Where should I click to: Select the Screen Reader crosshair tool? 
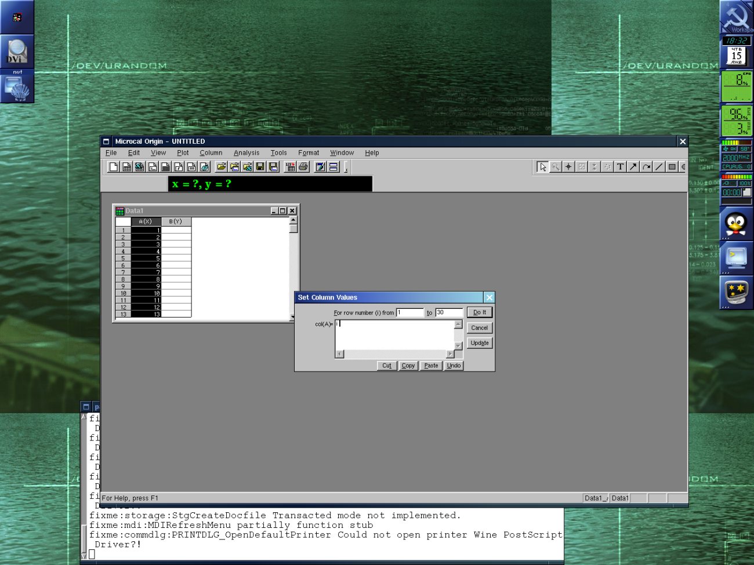[x=568, y=167]
